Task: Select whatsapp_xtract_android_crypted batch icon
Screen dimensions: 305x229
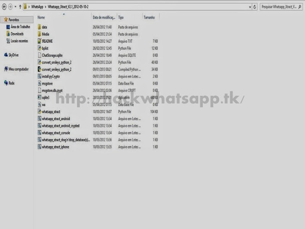Action: [x=39, y=125]
